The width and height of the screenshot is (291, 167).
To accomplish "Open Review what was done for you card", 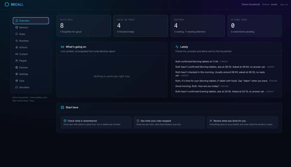I will pos(242,123).
